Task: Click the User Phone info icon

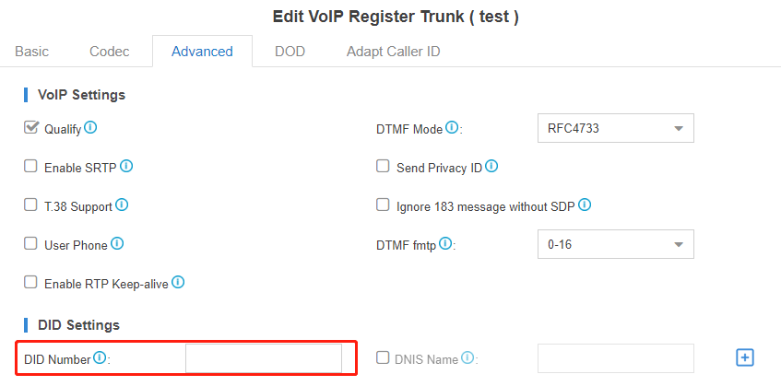Action: point(117,243)
